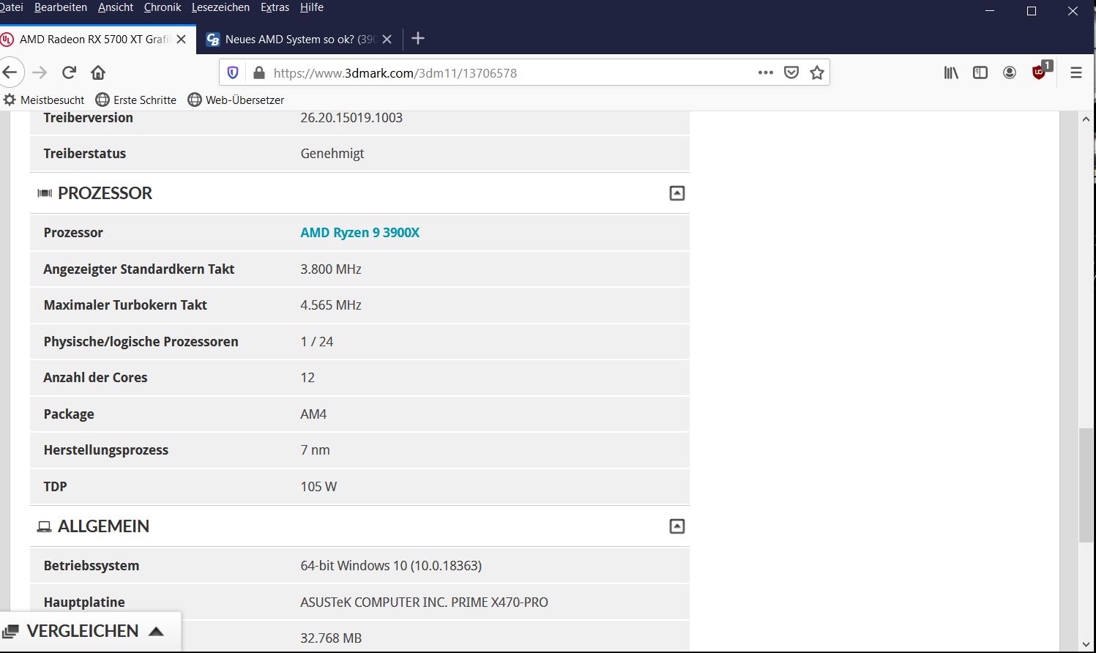Click the Physische/logische Prozessoren label
The width and height of the screenshot is (1096, 653).
coord(141,342)
